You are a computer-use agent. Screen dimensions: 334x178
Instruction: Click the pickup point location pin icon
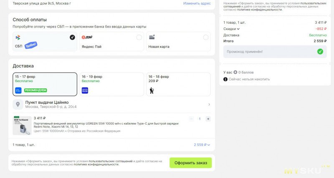[x=18, y=104]
